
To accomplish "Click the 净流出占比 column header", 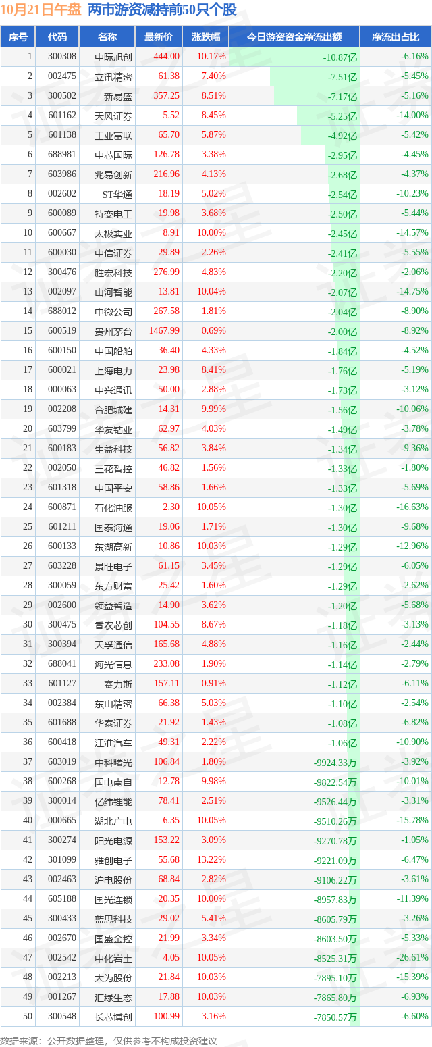I will tap(396, 37).
